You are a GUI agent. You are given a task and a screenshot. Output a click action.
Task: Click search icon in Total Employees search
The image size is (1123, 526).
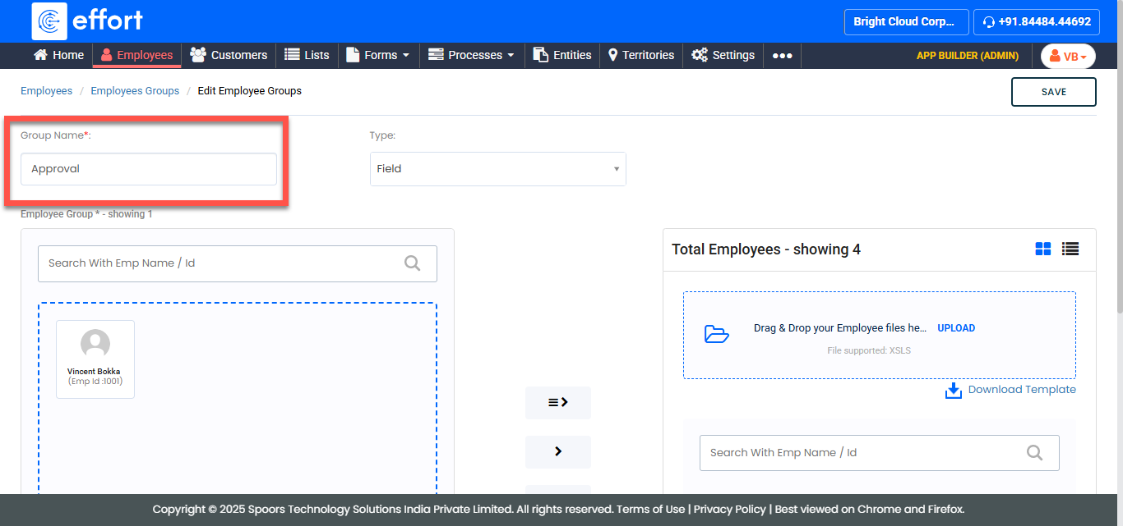[1034, 453]
